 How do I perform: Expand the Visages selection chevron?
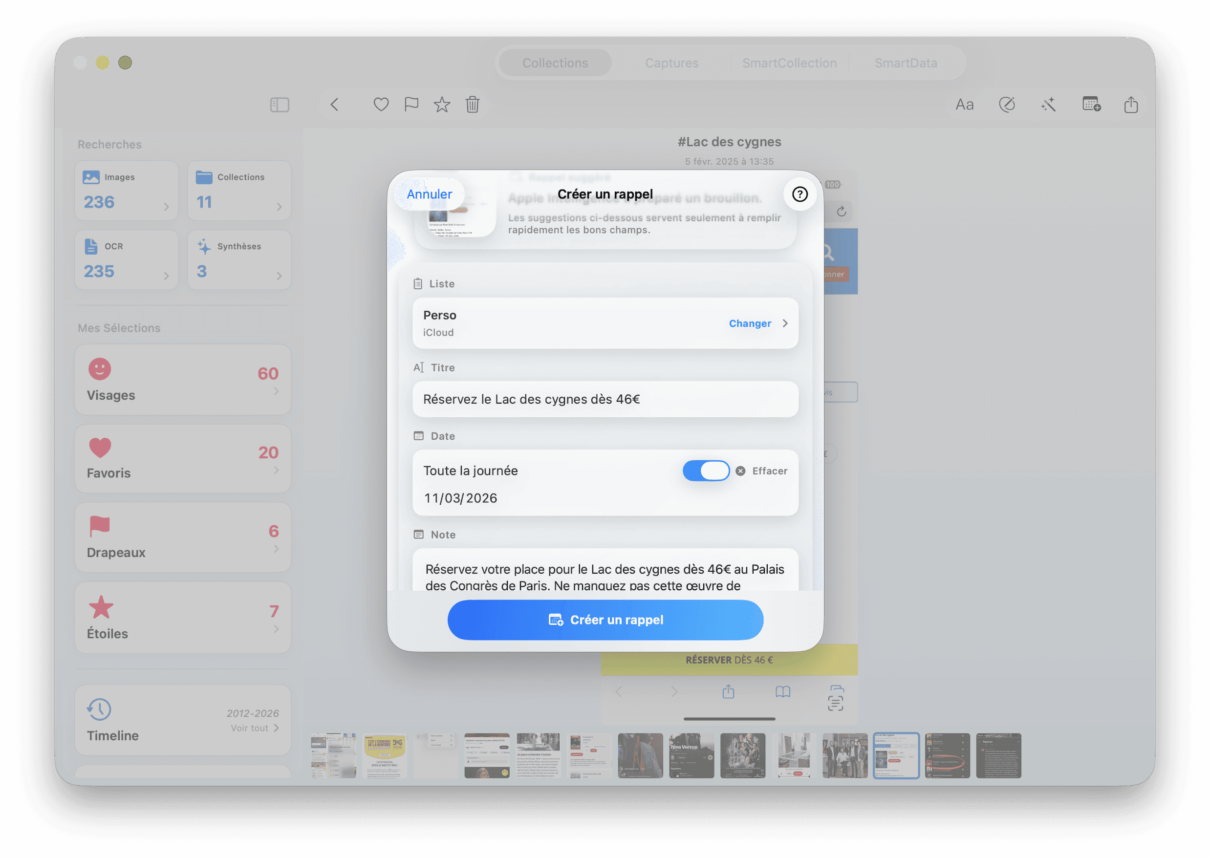[276, 391]
